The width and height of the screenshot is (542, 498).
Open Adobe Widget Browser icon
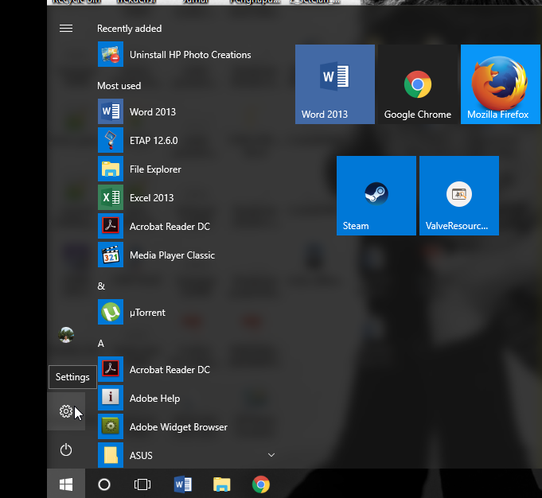coord(111,426)
